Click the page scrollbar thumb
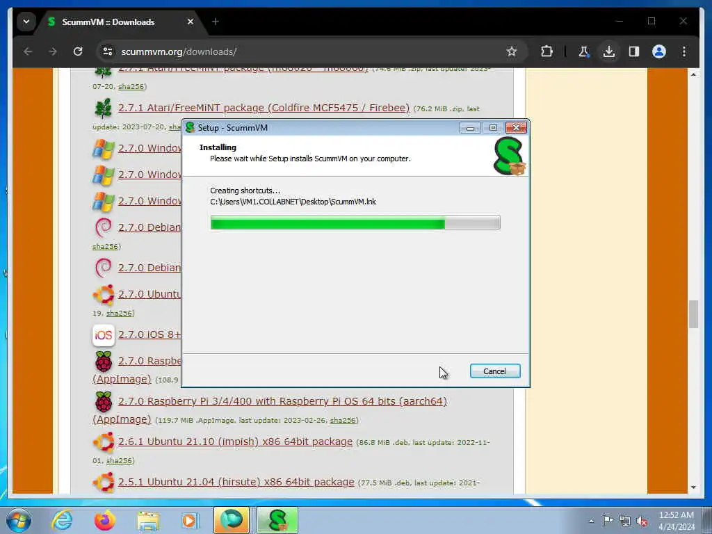The width and height of the screenshot is (712, 534). point(693,314)
